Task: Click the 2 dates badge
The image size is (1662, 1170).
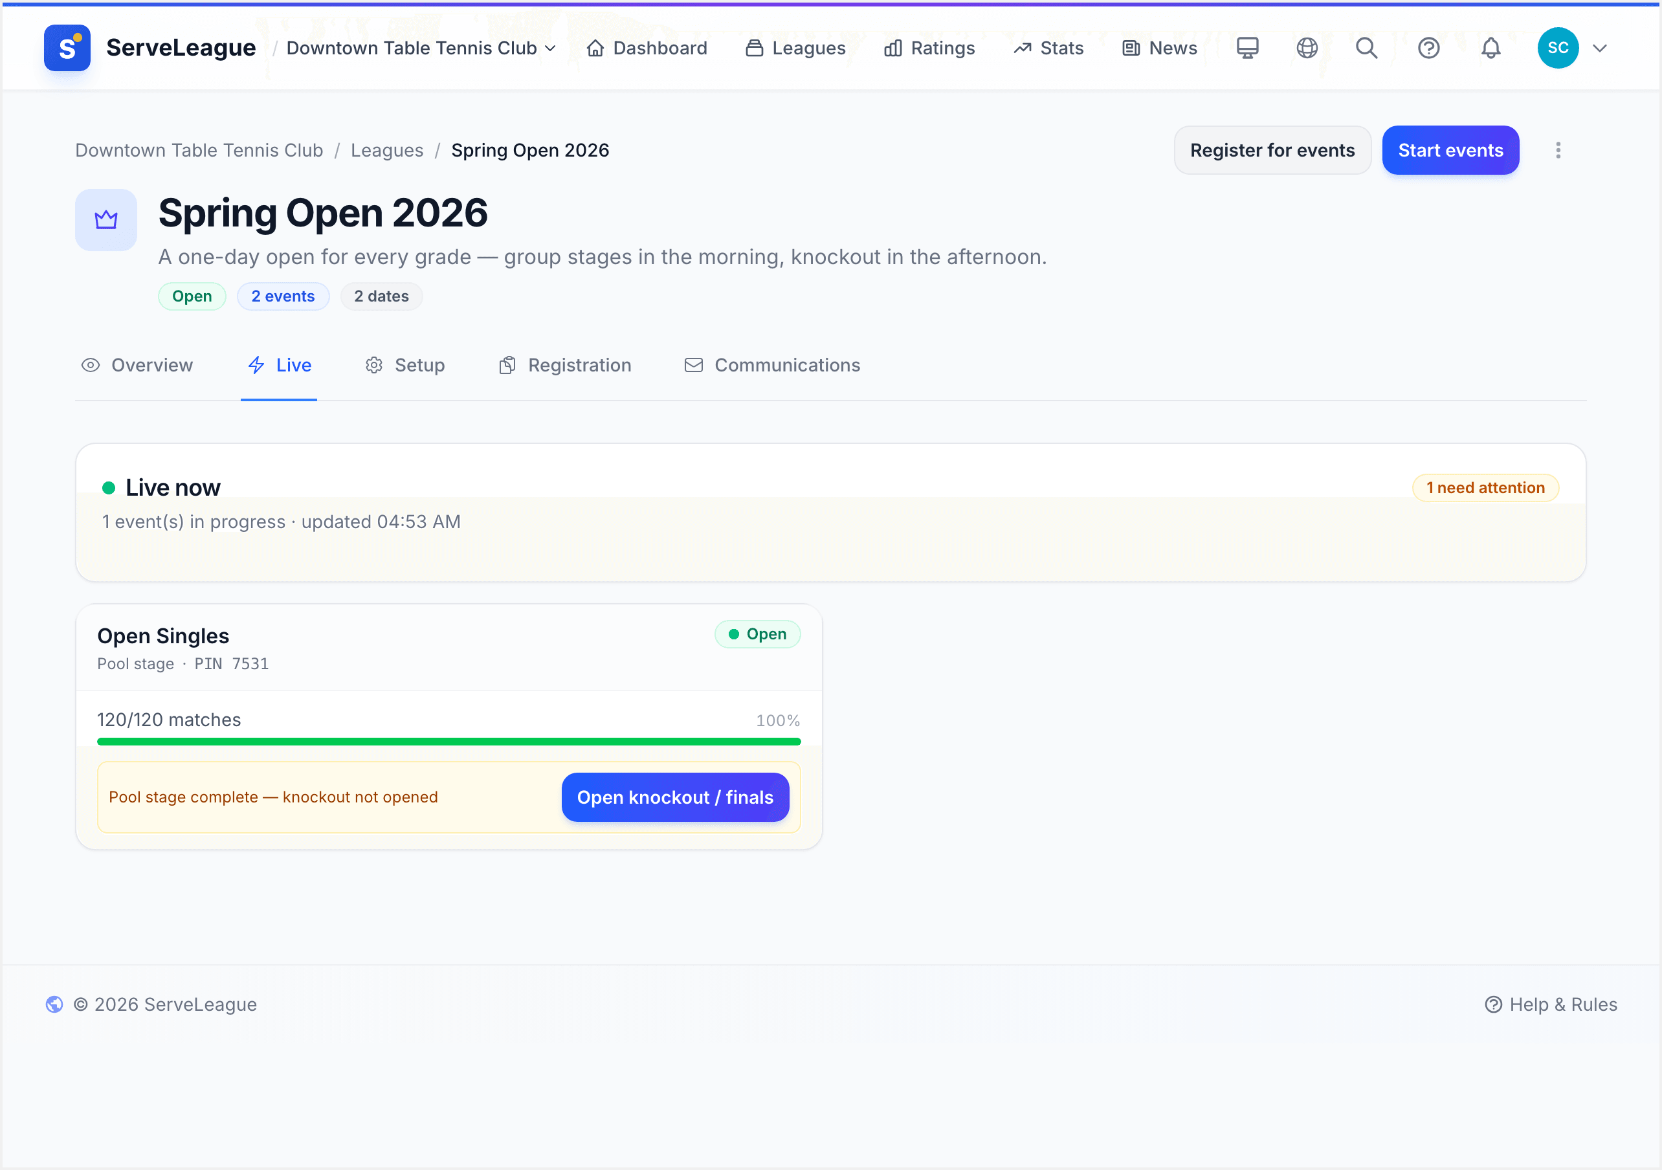Action: point(381,296)
